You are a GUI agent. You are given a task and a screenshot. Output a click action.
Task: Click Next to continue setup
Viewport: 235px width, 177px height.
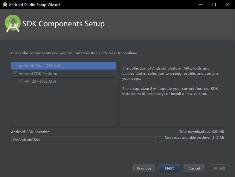[x=169, y=168]
